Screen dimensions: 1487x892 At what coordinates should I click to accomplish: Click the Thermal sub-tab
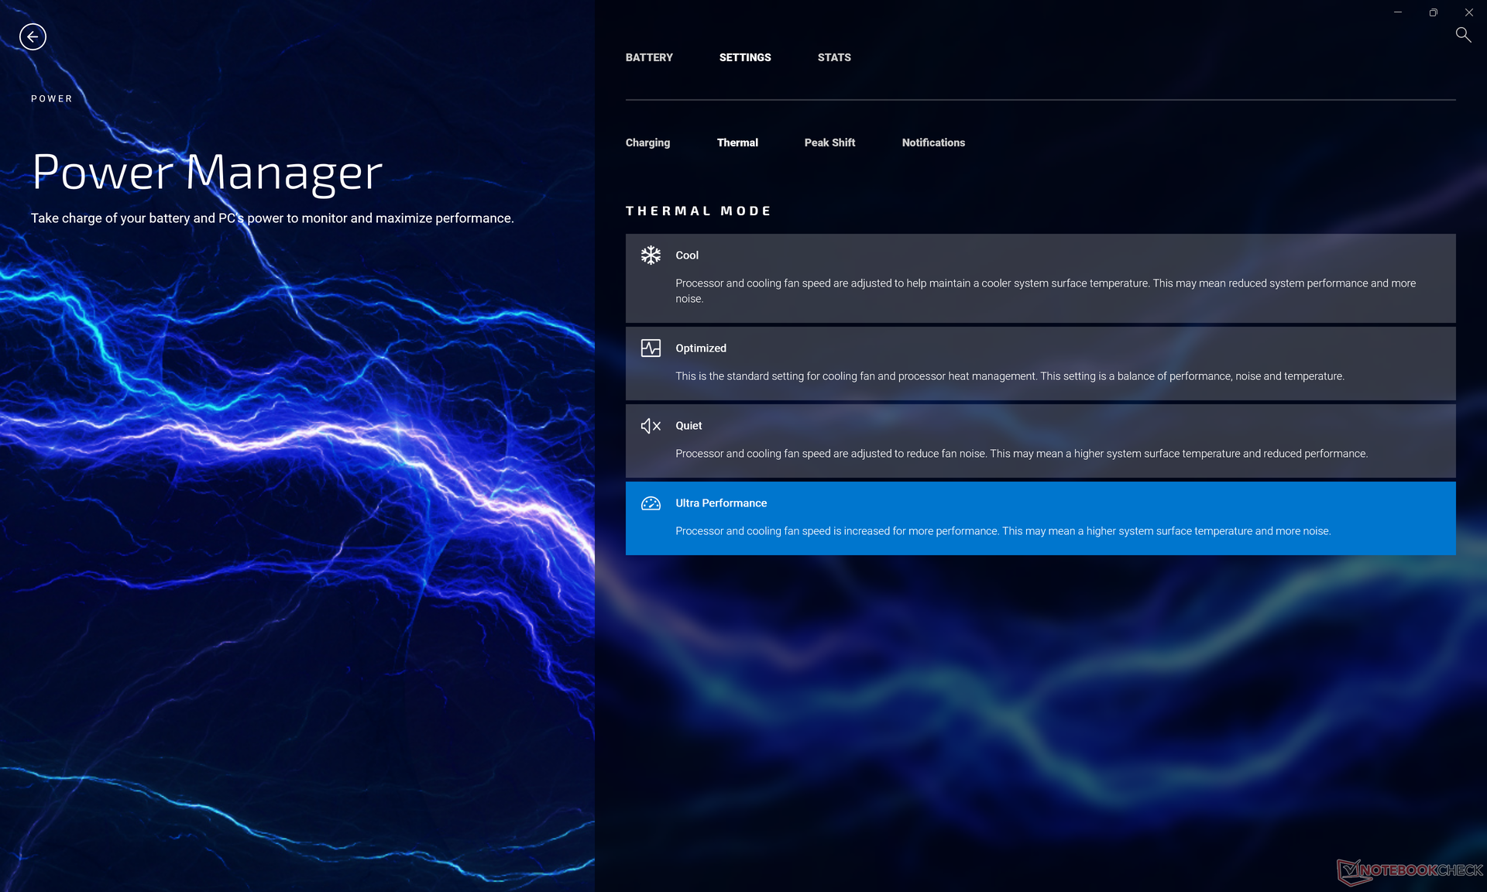click(x=737, y=142)
